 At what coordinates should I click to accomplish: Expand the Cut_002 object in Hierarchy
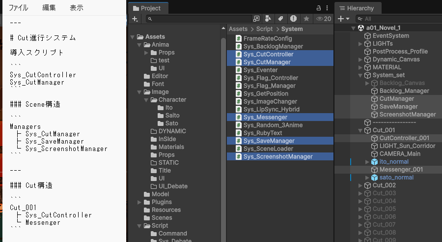pos(360,185)
